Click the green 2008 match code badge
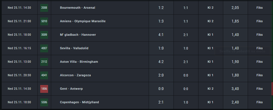Viewport: 273px width, 110px height. 44,8
